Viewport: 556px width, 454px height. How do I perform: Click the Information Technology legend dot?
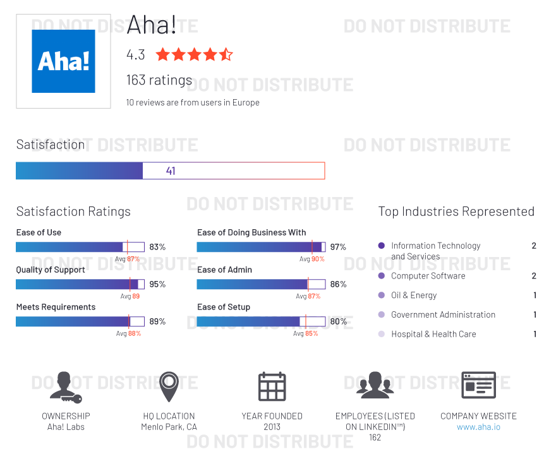point(381,246)
